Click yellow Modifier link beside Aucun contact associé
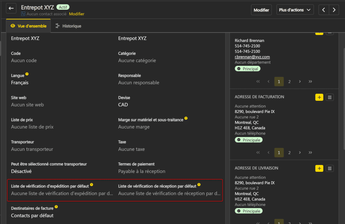The width and height of the screenshot is (345, 224). pyautogui.click(x=76, y=14)
